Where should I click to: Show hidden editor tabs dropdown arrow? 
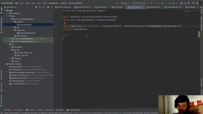pos(198,7)
